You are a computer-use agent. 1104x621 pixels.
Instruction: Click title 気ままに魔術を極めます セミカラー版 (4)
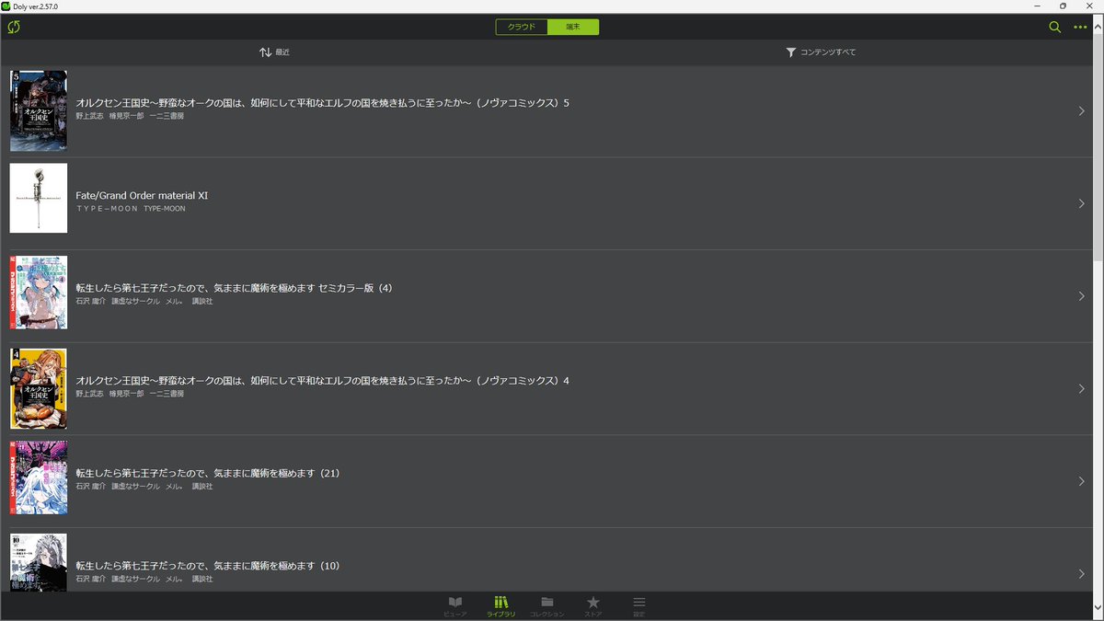pyautogui.click(x=234, y=288)
